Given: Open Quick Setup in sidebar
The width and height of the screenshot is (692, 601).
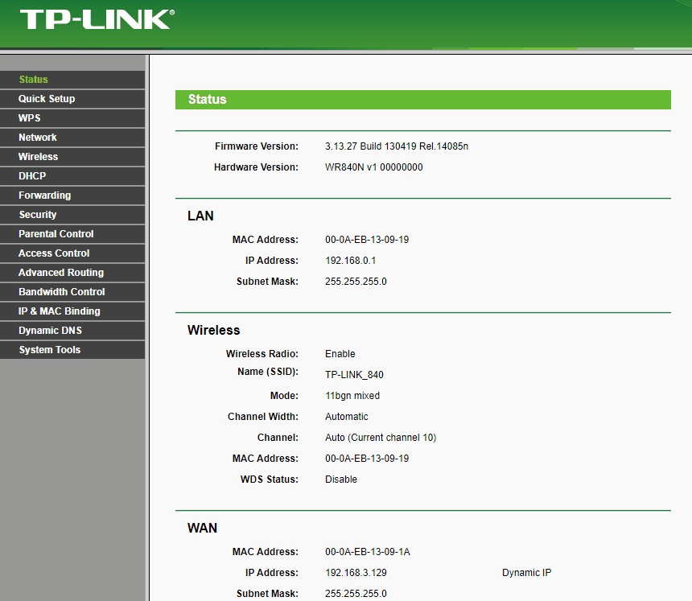Looking at the screenshot, I should [72, 99].
